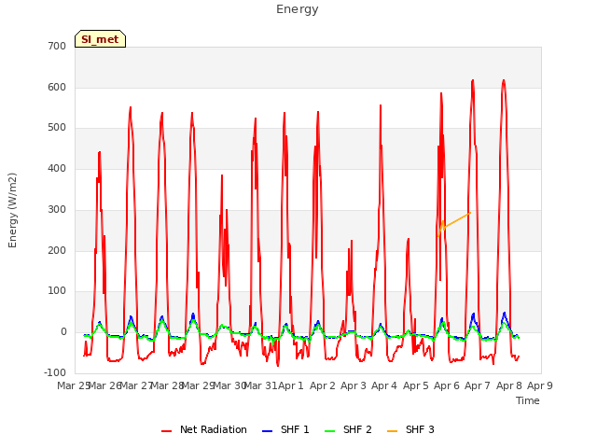Image resolution: width=597 pixels, height=448 pixels.
Task: Toggle the SHF 2 legend entry
Action: point(348,429)
